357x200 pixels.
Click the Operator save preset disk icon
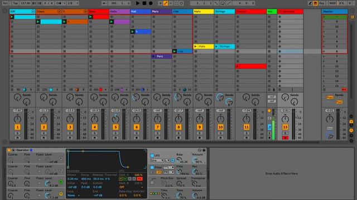click(x=204, y=150)
